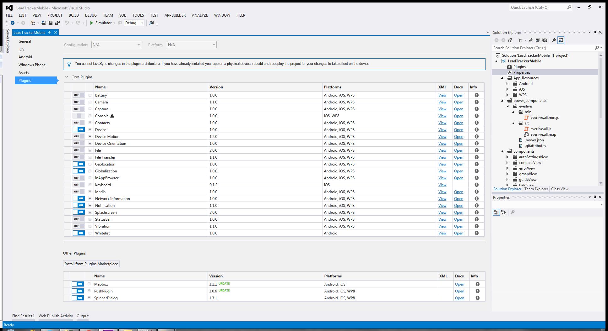Click the Collapse All icon in Solution Explorer
Image resolution: width=608 pixels, height=331 pixels.
pyautogui.click(x=538, y=40)
